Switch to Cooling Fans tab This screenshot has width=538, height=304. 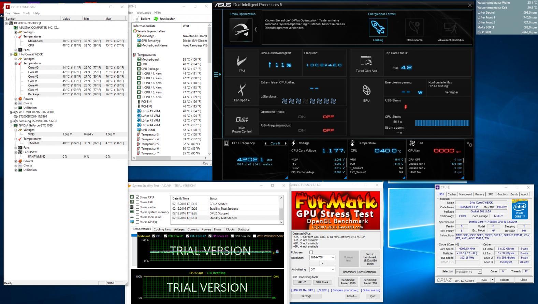(x=162, y=229)
